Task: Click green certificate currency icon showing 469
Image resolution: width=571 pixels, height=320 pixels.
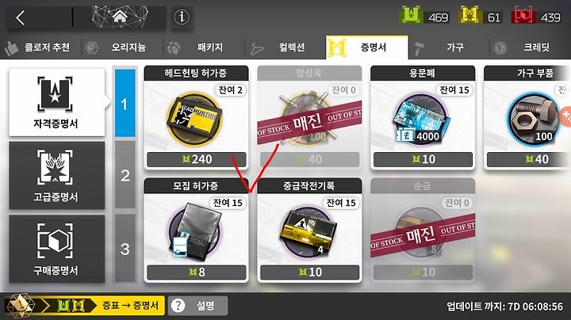Action: [411, 15]
